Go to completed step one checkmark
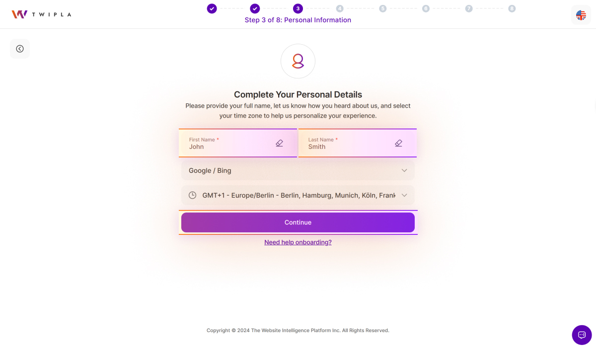596x349 pixels. 212,8
